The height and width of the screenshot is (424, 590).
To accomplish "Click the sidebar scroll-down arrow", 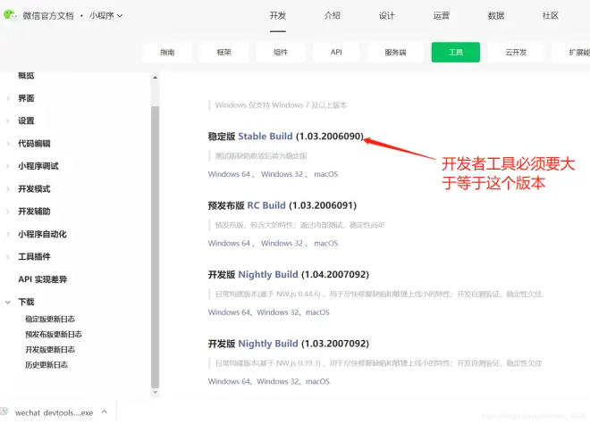I will pos(155,393).
